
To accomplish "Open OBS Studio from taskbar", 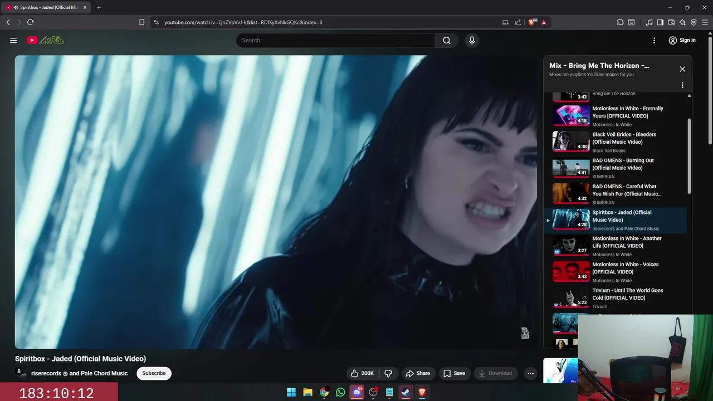I will pos(373,392).
